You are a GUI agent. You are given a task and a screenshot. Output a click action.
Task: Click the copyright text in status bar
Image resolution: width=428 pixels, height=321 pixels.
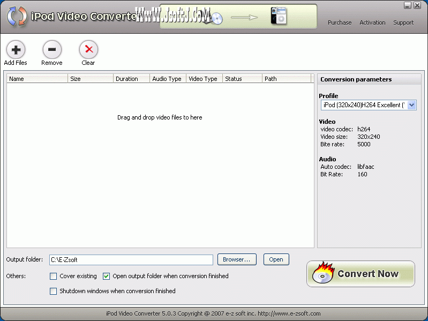(x=213, y=313)
